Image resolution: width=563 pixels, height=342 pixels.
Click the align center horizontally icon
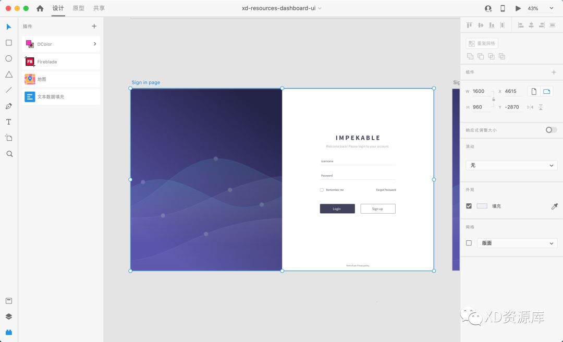(531, 25)
